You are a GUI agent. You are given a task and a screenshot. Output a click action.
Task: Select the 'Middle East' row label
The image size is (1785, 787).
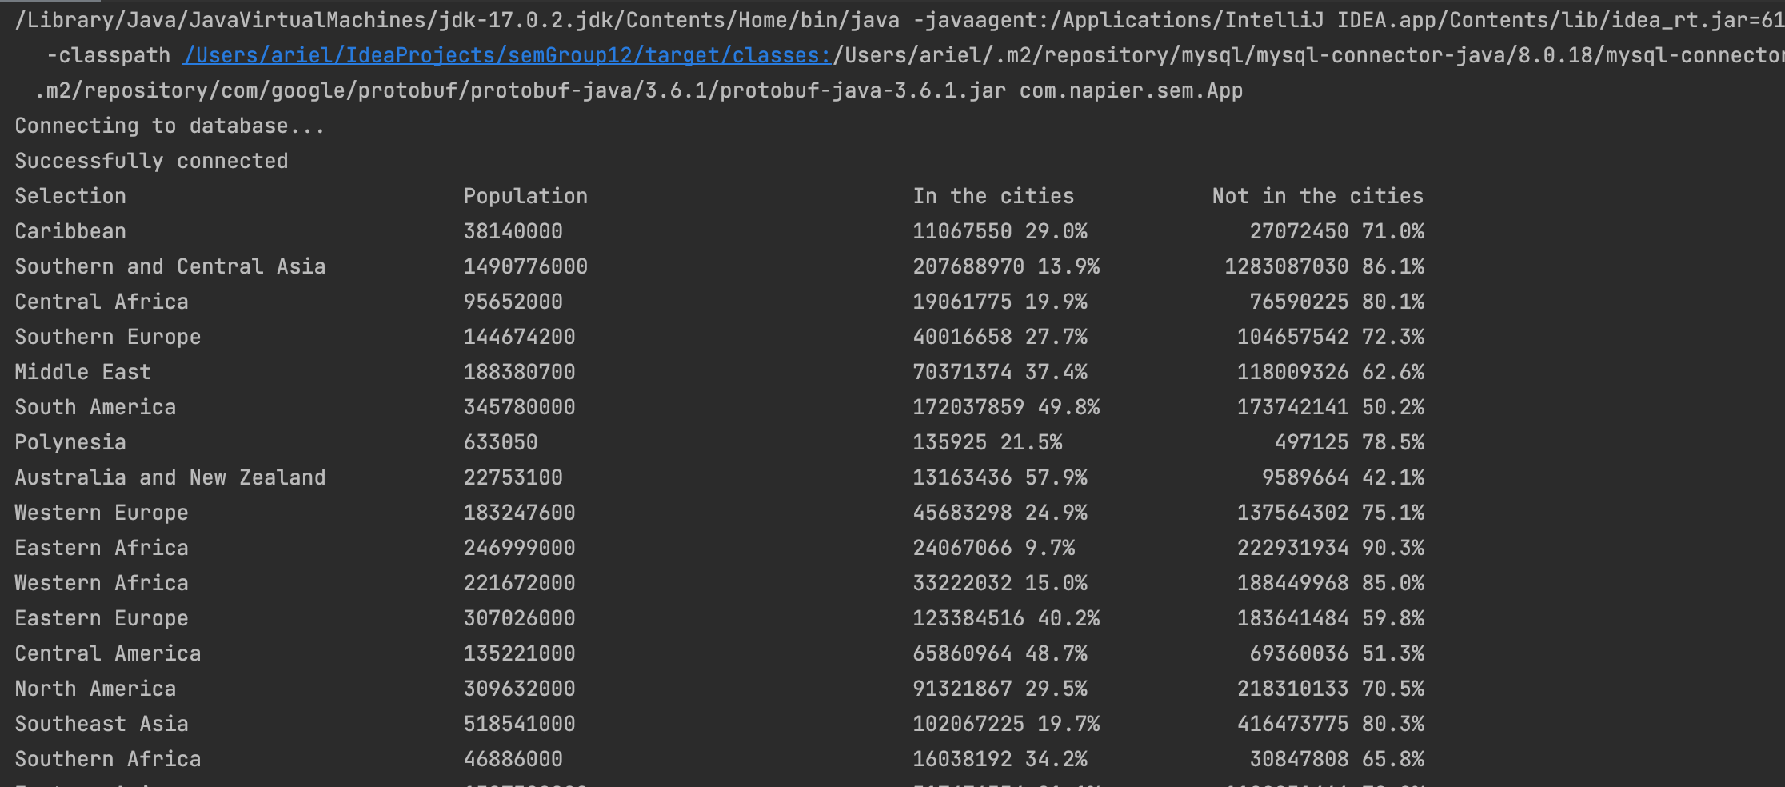point(83,372)
